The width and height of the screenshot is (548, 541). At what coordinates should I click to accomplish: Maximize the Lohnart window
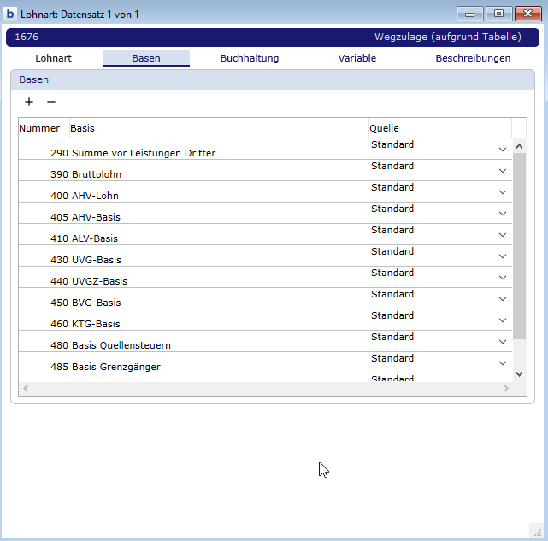pos(498,14)
